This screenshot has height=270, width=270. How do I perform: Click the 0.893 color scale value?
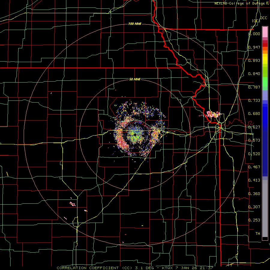coord(254,60)
